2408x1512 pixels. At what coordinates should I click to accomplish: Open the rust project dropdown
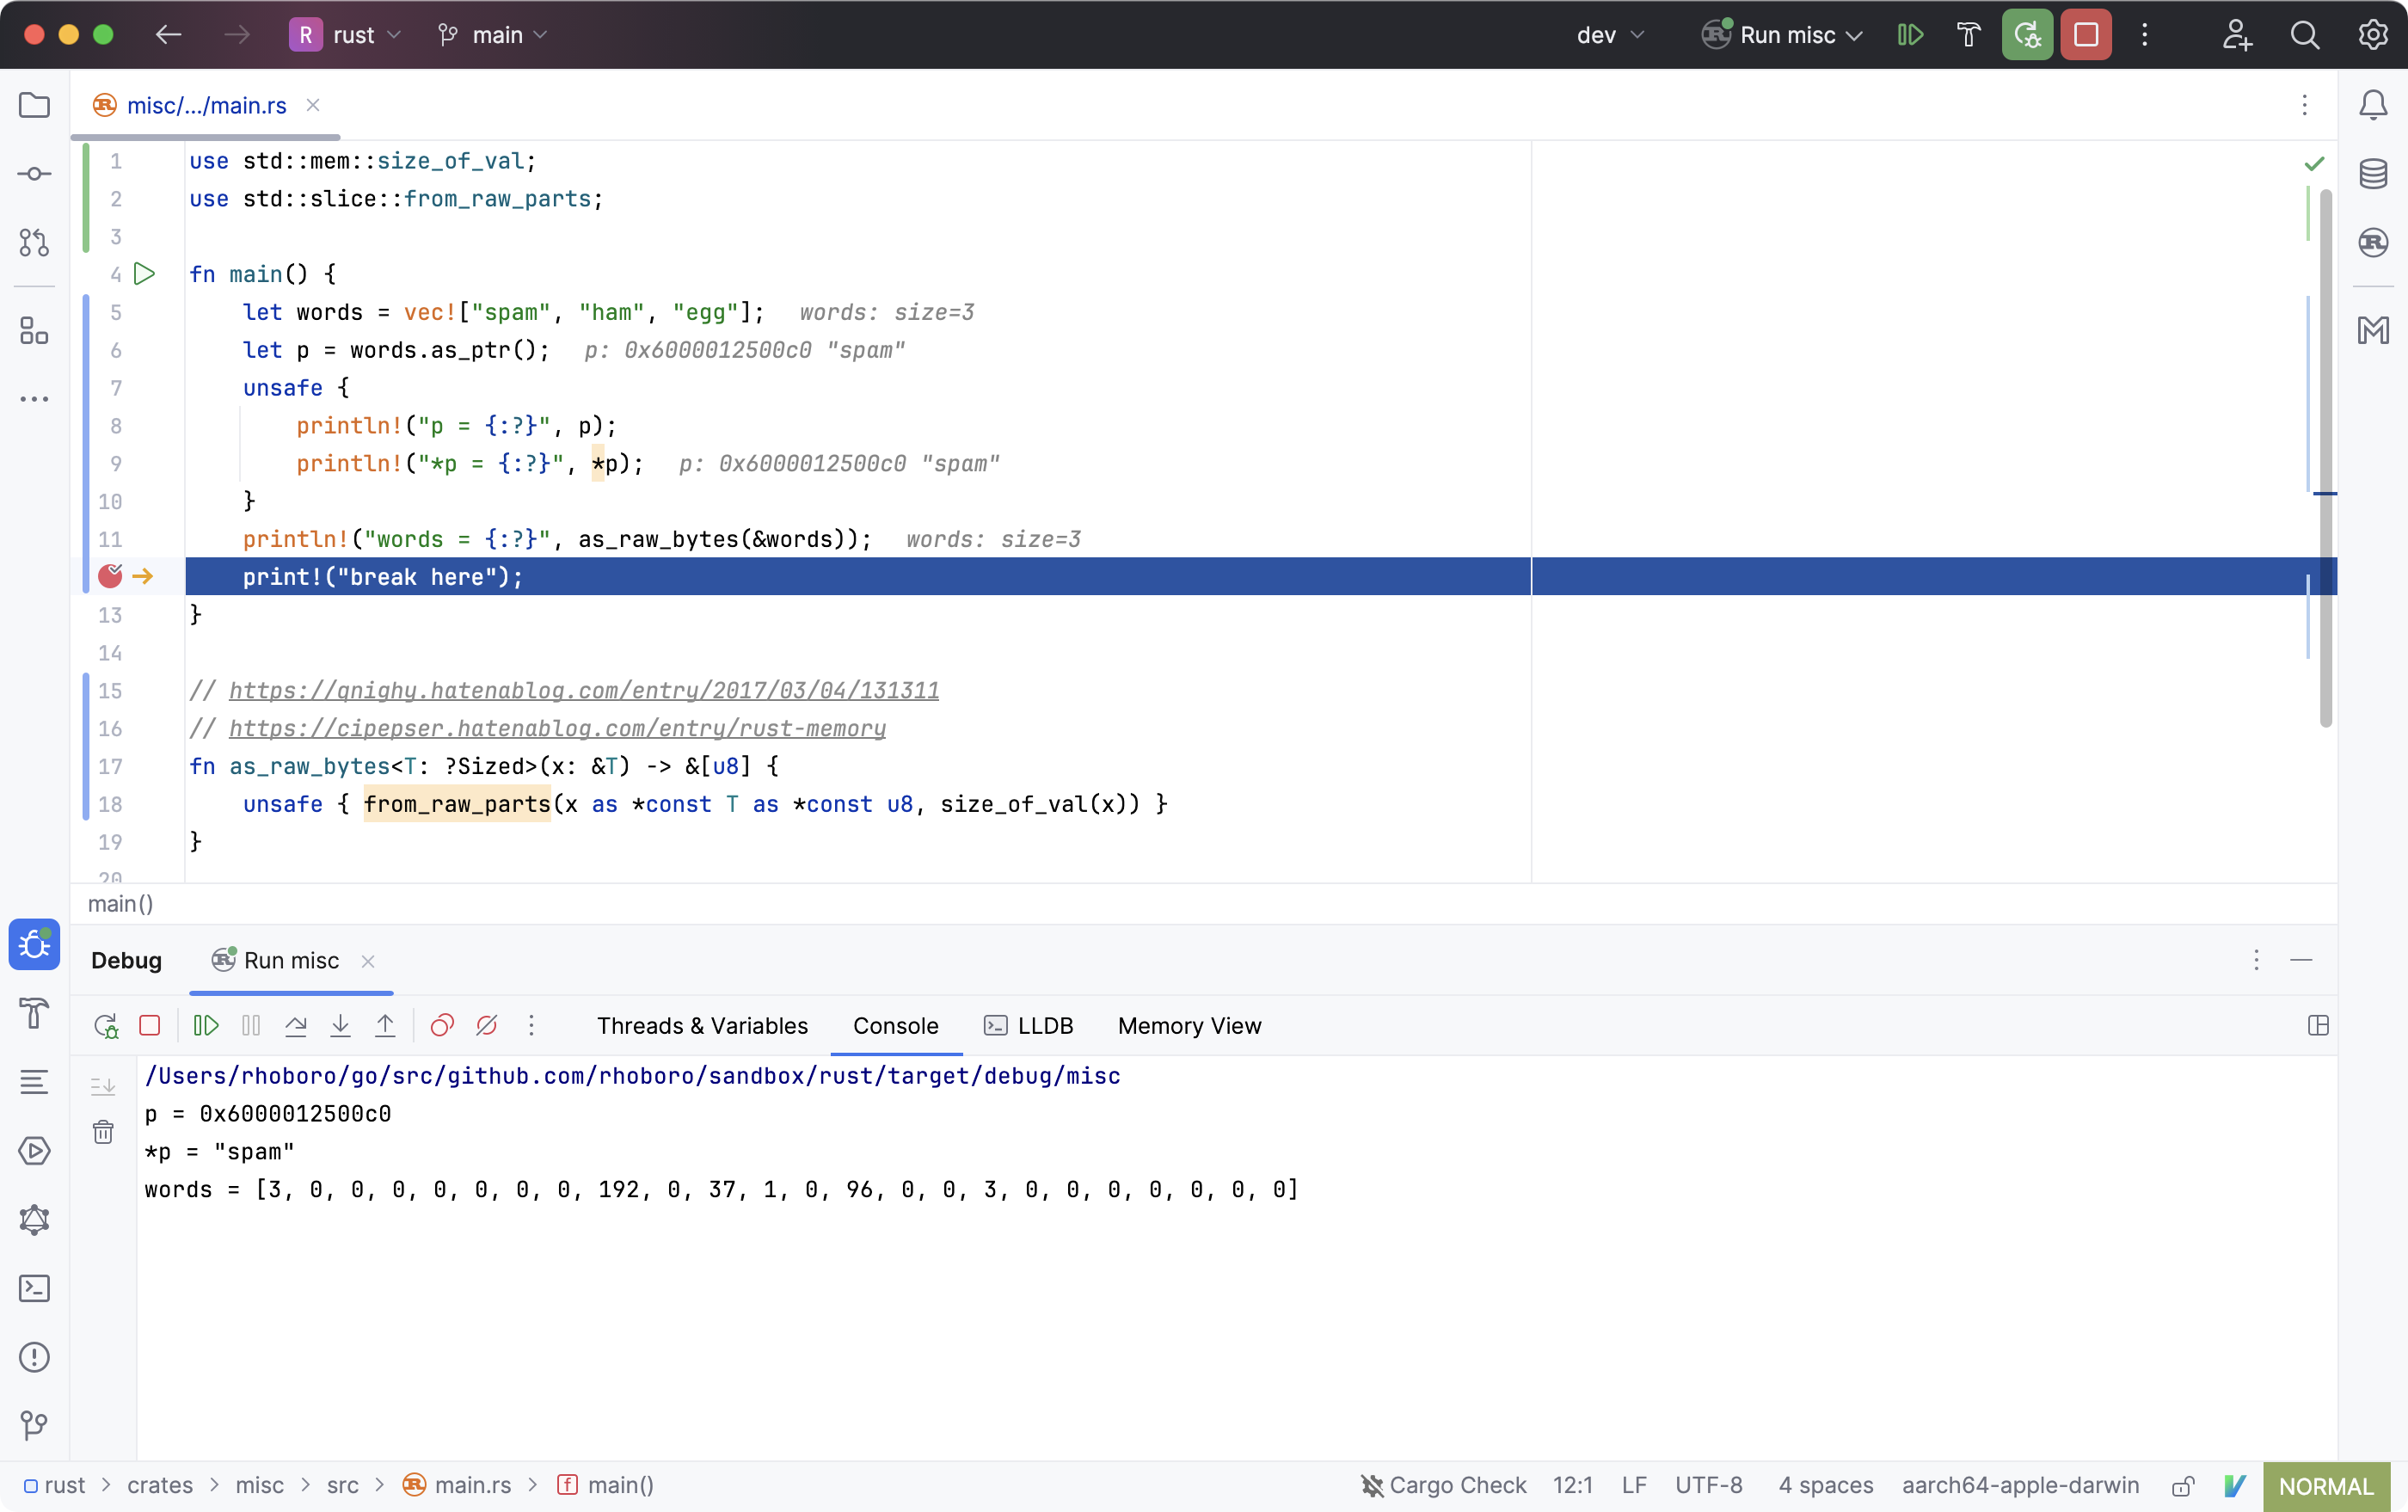point(346,35)
